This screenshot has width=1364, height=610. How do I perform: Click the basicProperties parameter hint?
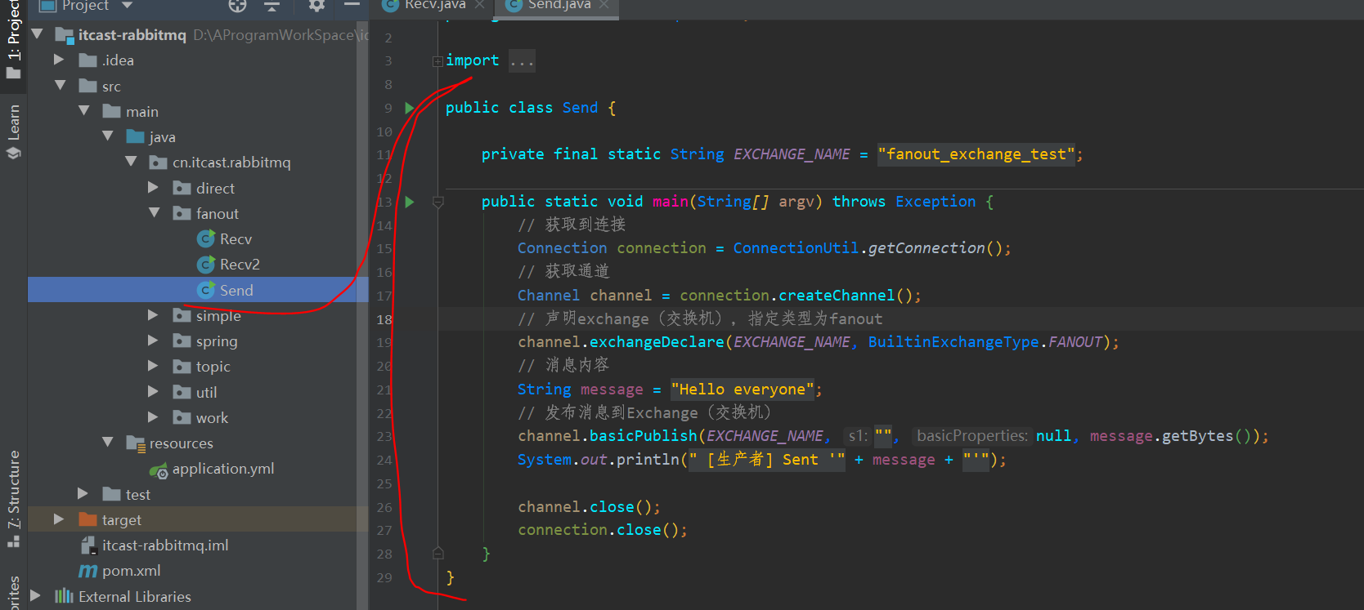[971, 436]
